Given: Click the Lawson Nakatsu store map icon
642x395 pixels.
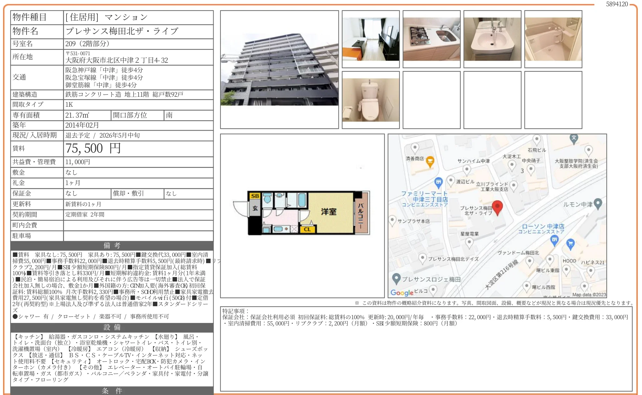Looking at the screenshot, I should point(554,240).
